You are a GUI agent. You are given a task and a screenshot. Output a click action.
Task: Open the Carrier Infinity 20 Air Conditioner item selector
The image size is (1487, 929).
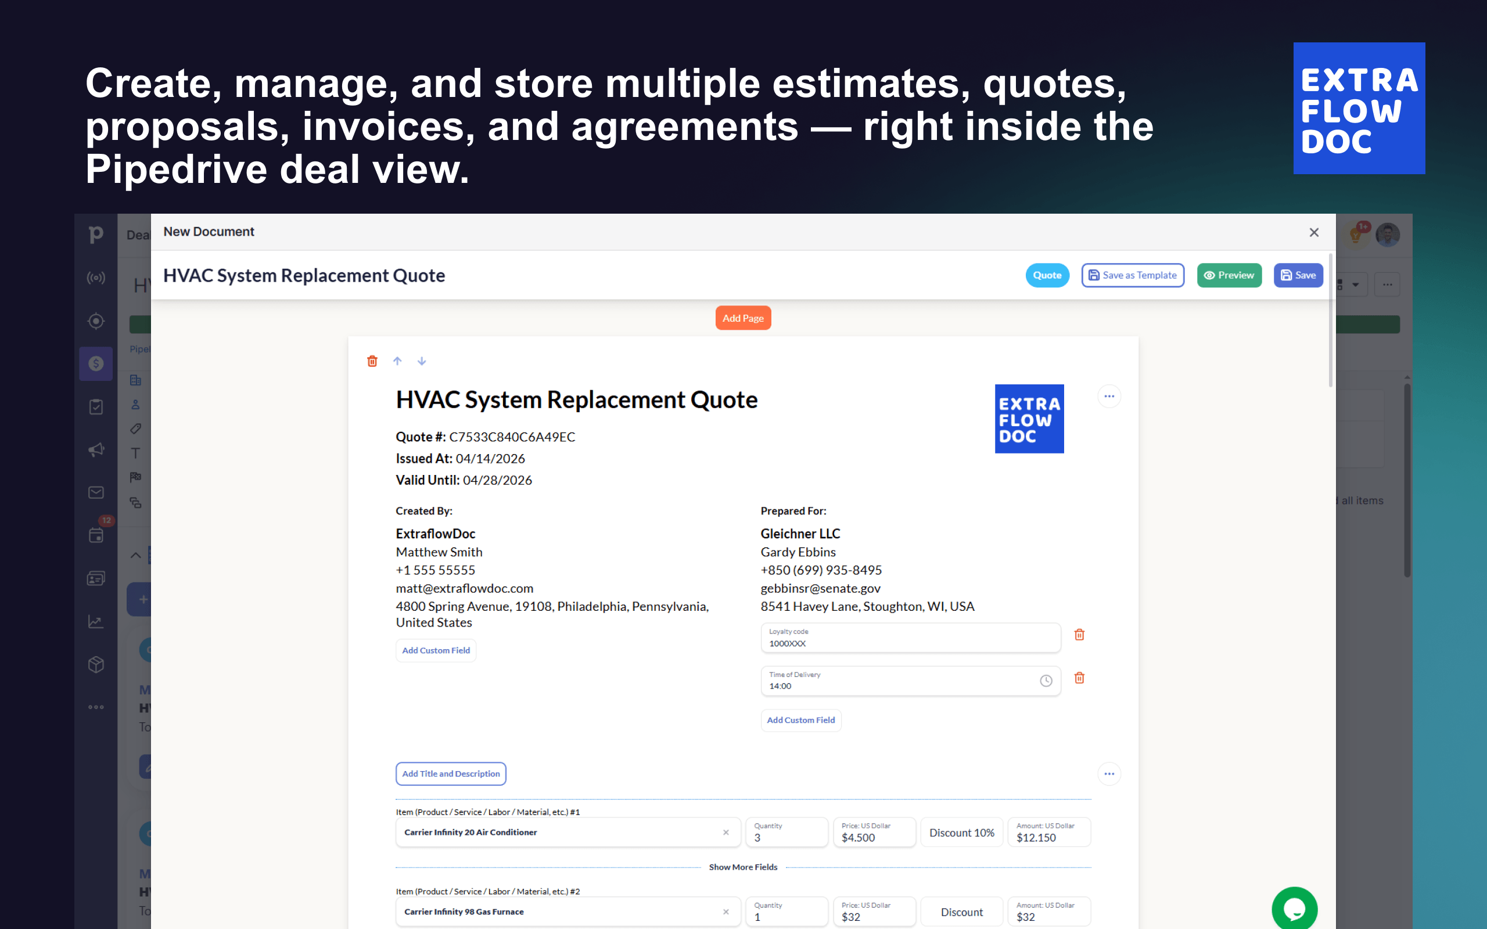click(x=567, y=833)
